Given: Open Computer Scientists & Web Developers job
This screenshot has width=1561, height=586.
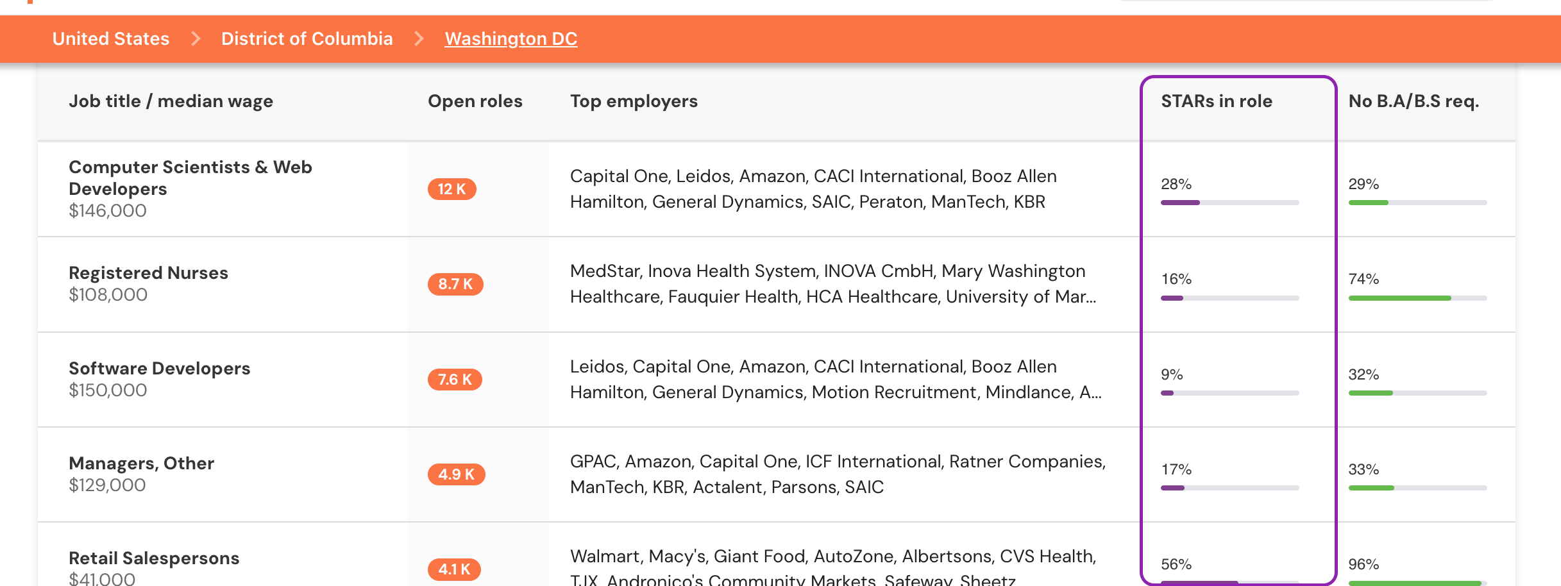Looking at the screenshot, I should click(190, 178).
